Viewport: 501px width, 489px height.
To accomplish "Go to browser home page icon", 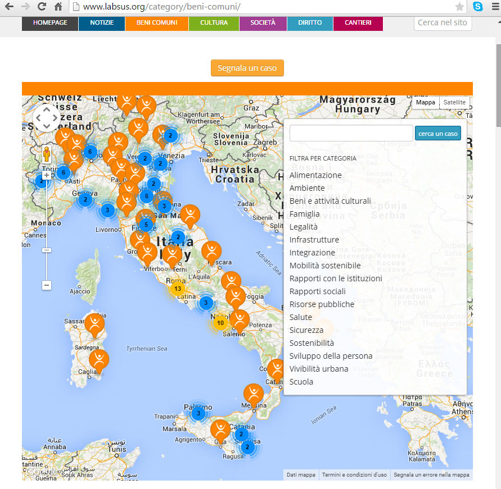I will [58, 6].
